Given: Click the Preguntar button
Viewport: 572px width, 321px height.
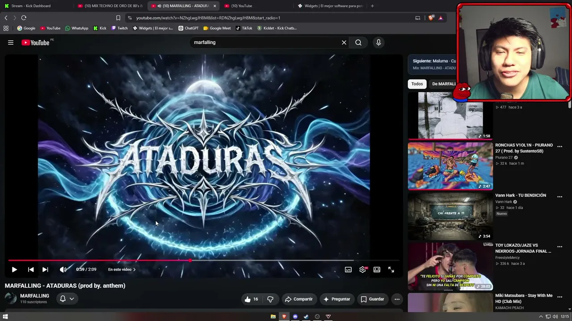Looking at the screenshot, I should pyautogui.click(x=336, y=299).
